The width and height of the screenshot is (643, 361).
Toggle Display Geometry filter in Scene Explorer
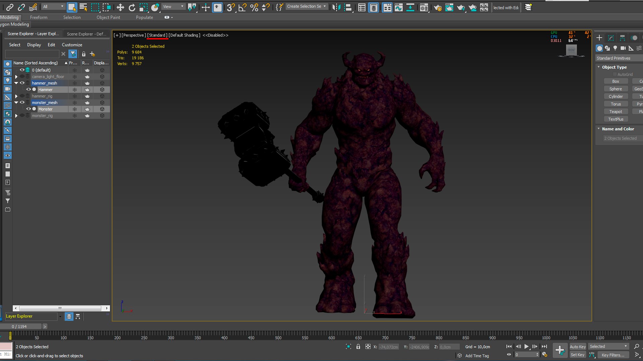tap(7, 64)
